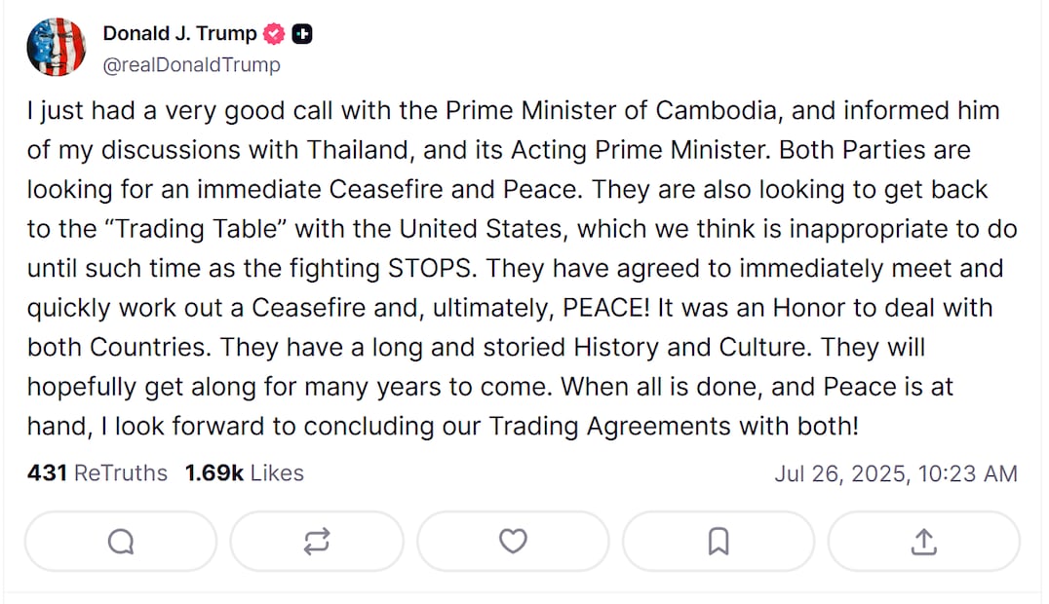View the 431 ReTruths list
Image resolution: width=1049 pixels, height=604 pixels.
(x=97, y=473)
